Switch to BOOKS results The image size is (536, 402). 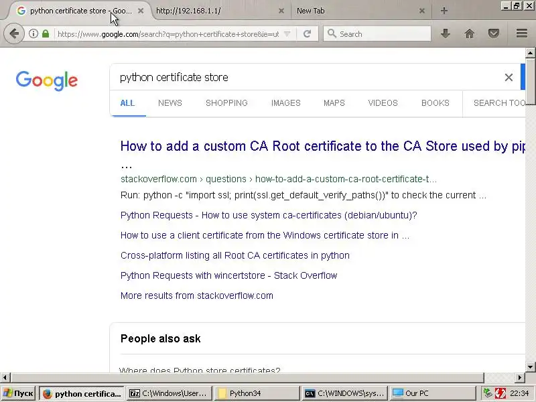pyautogui.click(x=435, y=103)
